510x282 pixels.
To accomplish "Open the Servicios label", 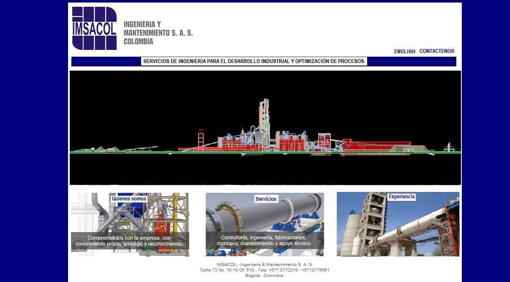I will tap(266, 199).
